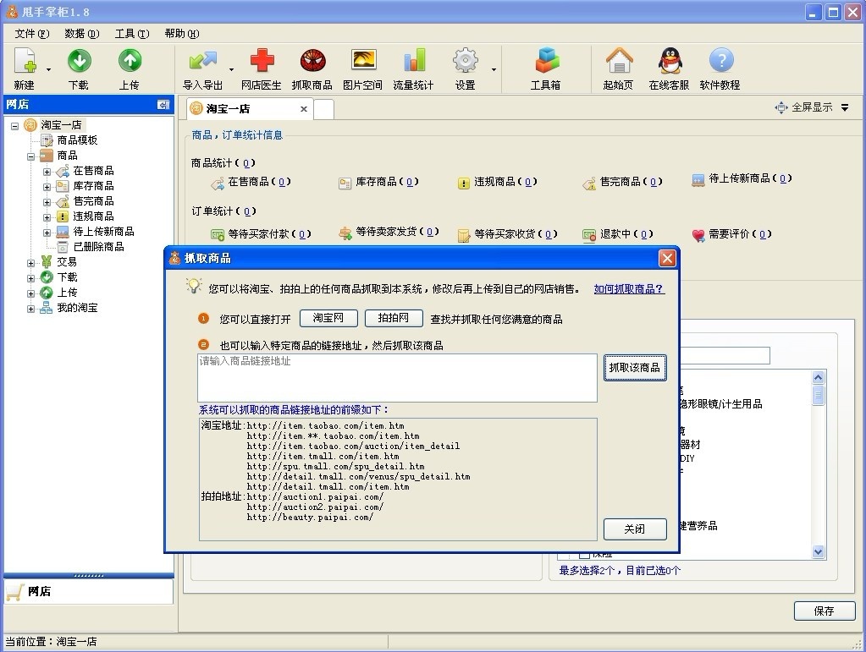Click the green 上传 upload icon
866x652 pixels.
tap(130, 60)
